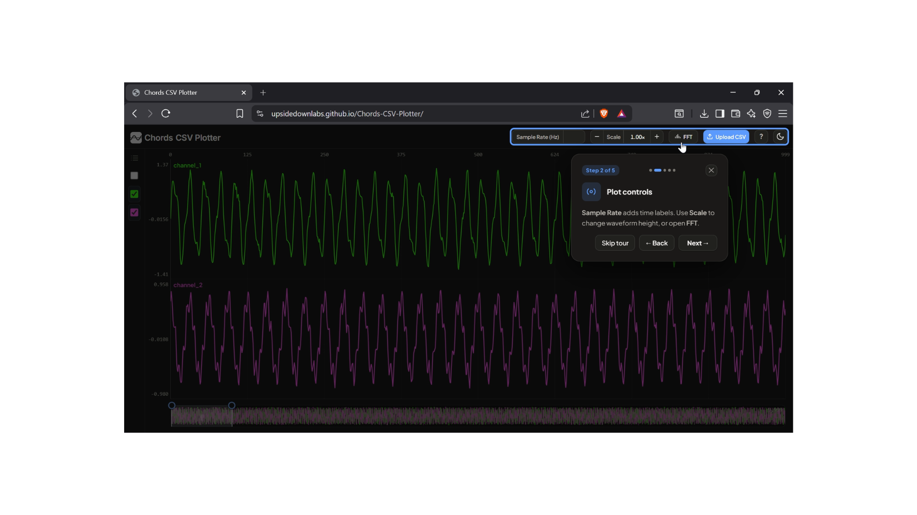
Task: Close the Chords CSV Plotter tab
Action: point(244,93)
